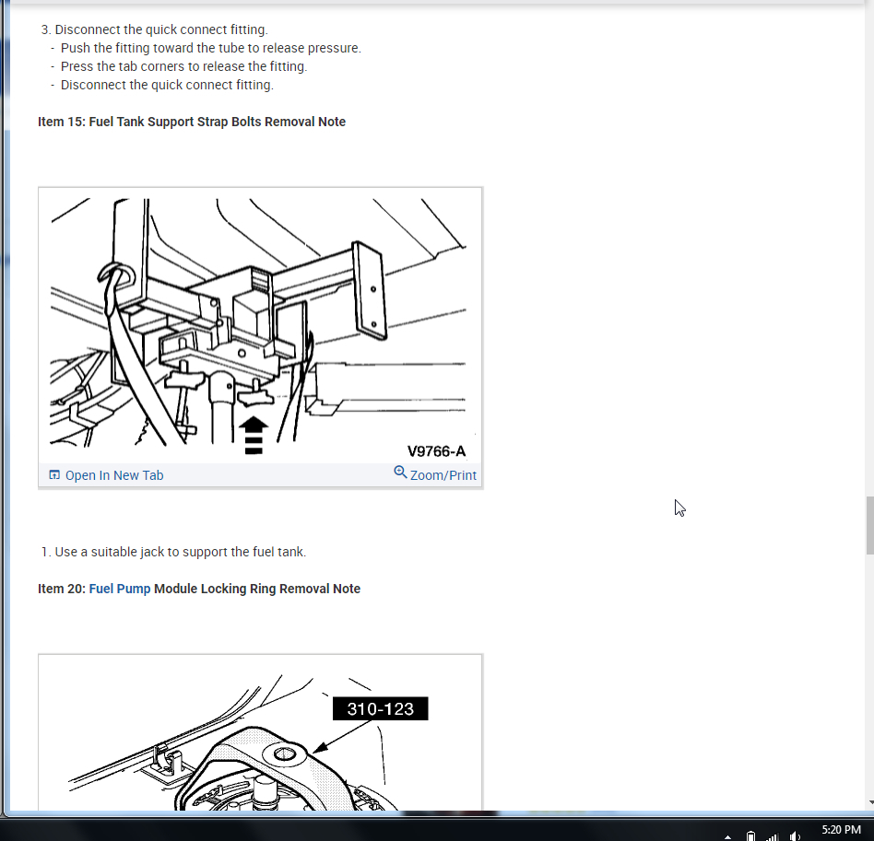Click step '3. Disconnect the quick connect fitting.'
The image size is (874, 841).
(x=154, y=29)
